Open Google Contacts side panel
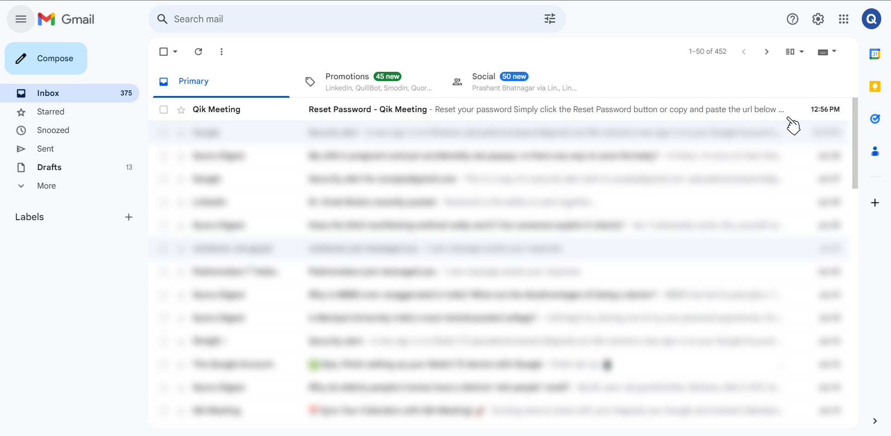This screenshot has height=436, width=891. click(x=876, y=152)
